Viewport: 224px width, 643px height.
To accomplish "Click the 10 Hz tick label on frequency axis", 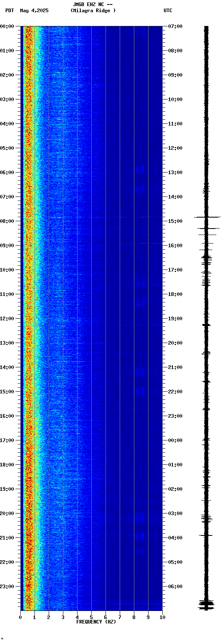I will tap(162, 617).
